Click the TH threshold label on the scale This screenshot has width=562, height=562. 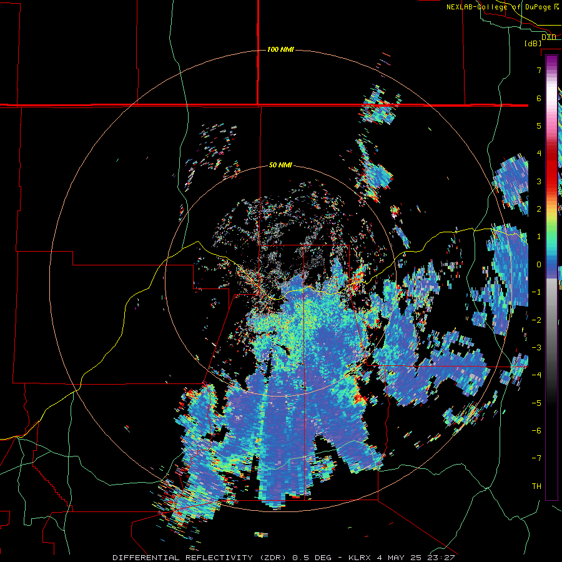[536, 486]
